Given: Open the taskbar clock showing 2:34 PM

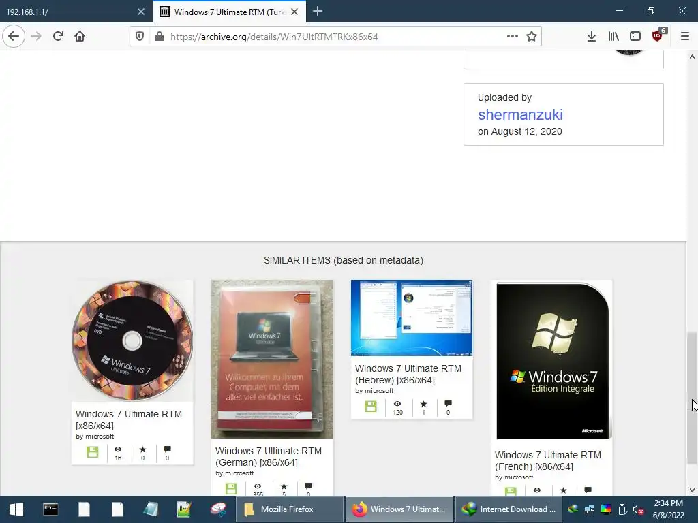Looking at the screenshot, I should coord(668,509).
